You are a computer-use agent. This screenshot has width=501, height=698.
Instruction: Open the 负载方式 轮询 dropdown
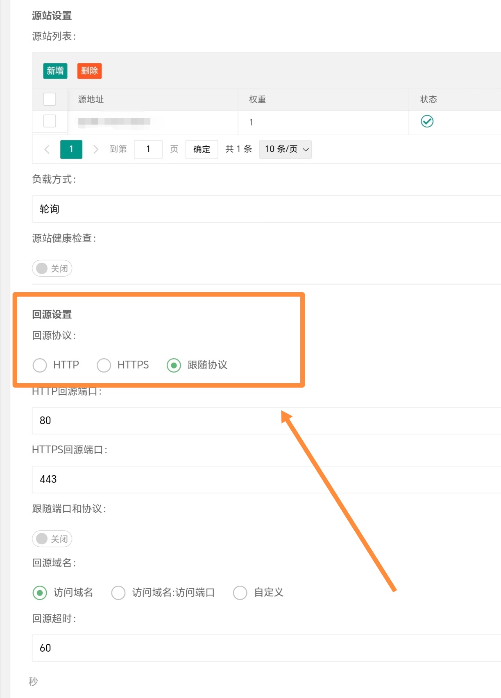point(266,209)
